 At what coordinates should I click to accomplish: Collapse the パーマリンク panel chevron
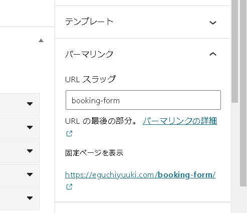(x=213, y=54)
